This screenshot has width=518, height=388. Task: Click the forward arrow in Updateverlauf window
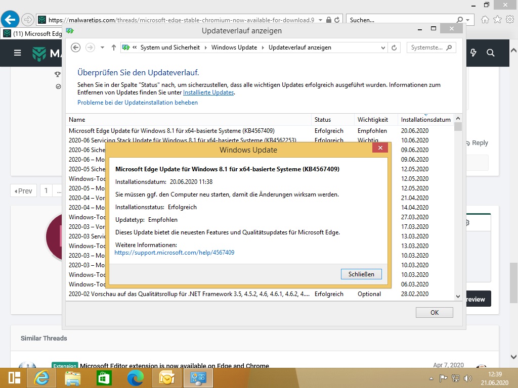(x=90, y=47)
